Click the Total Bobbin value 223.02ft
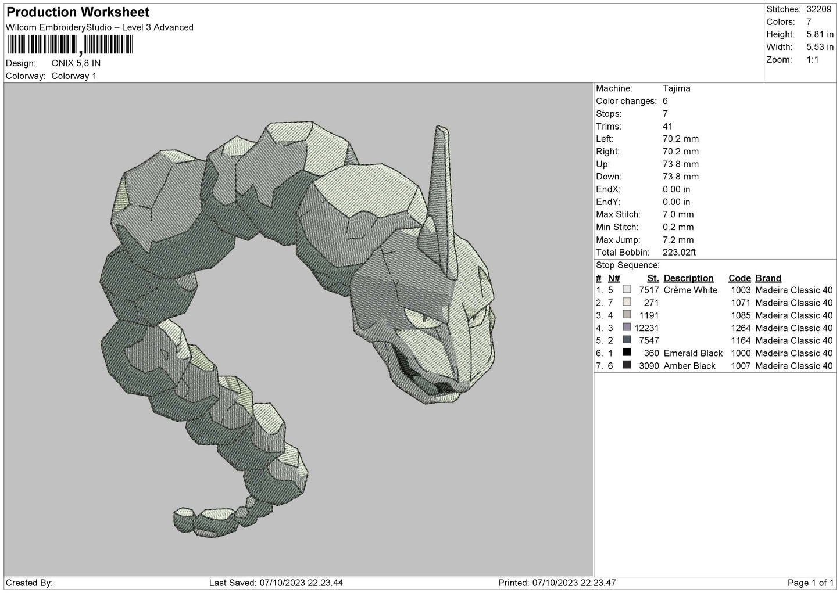The height and width of the screenshot is (593, 840). pyautogui.click(x=680, y=253)
